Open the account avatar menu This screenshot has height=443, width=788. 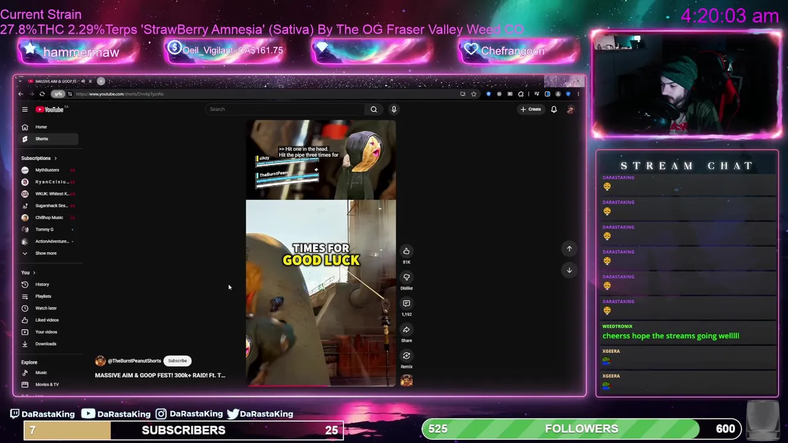pyautogui.click(x=570, y=110)
